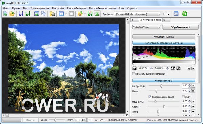This screenshot has height=124, width=203.
Task: Reset Гамма value to default
Action: 193,91
